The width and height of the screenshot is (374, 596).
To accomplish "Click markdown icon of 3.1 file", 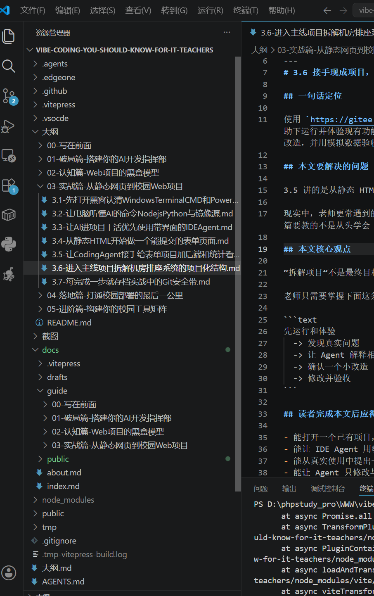I will coord(45,200).
